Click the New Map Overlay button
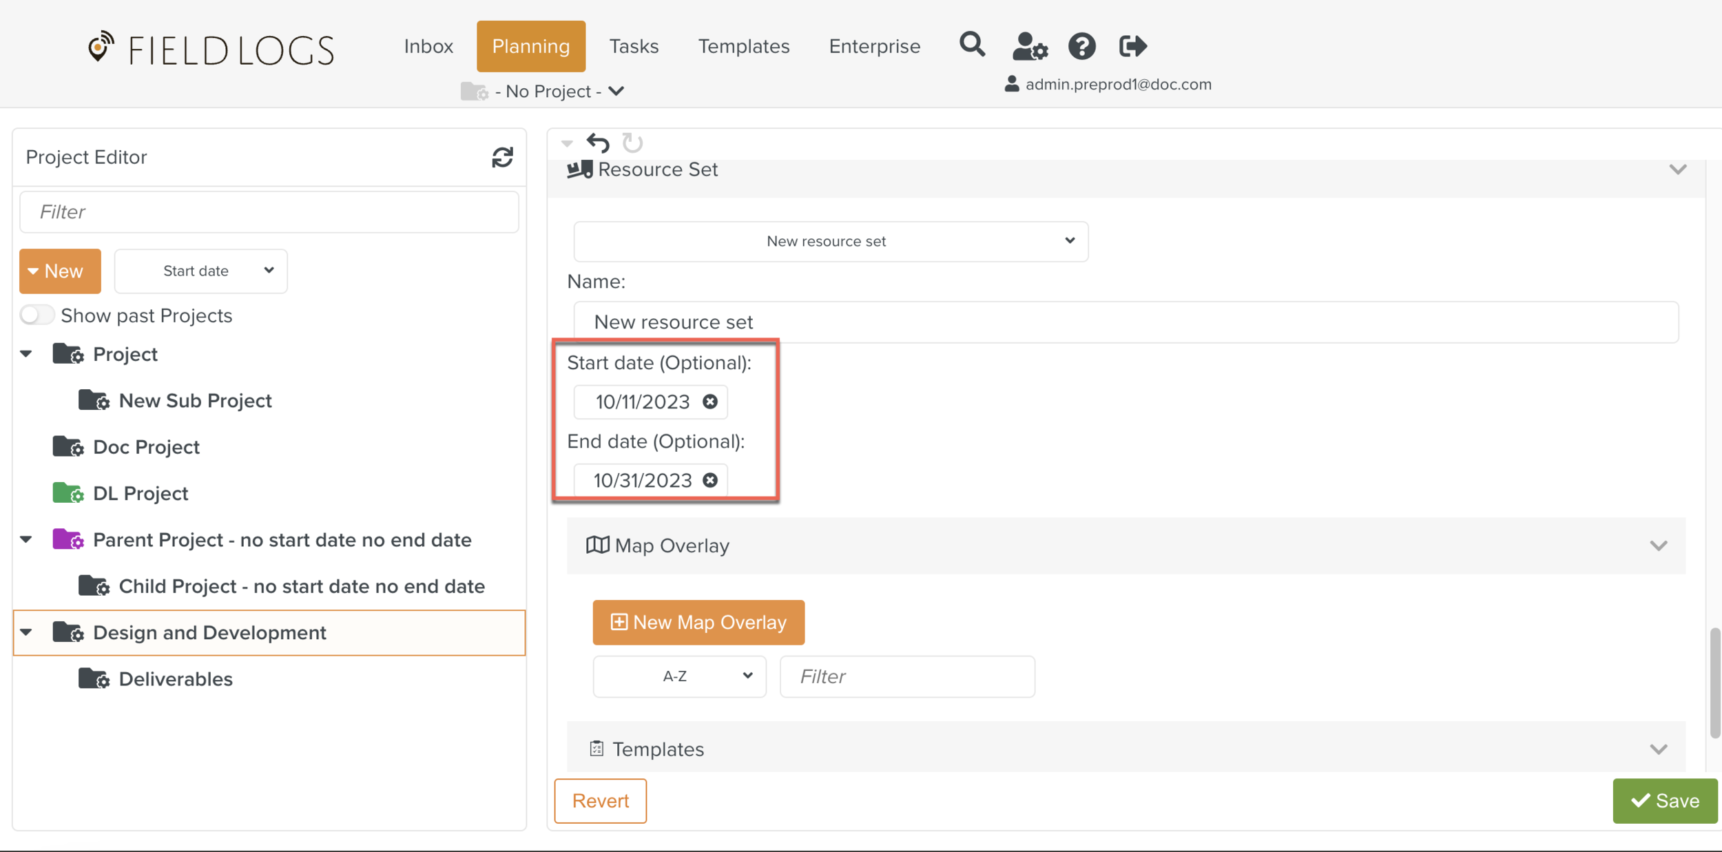1722x852 pixels. [x=698, y=622]
